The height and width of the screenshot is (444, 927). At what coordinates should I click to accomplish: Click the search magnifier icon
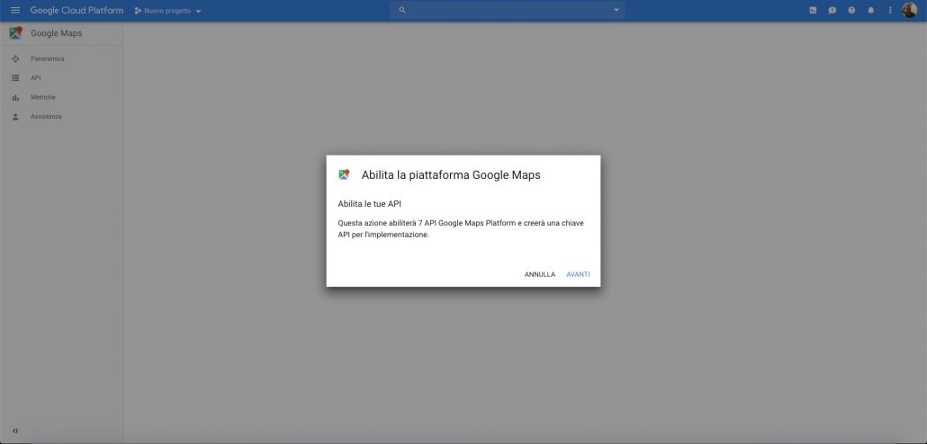pos(402,10)
